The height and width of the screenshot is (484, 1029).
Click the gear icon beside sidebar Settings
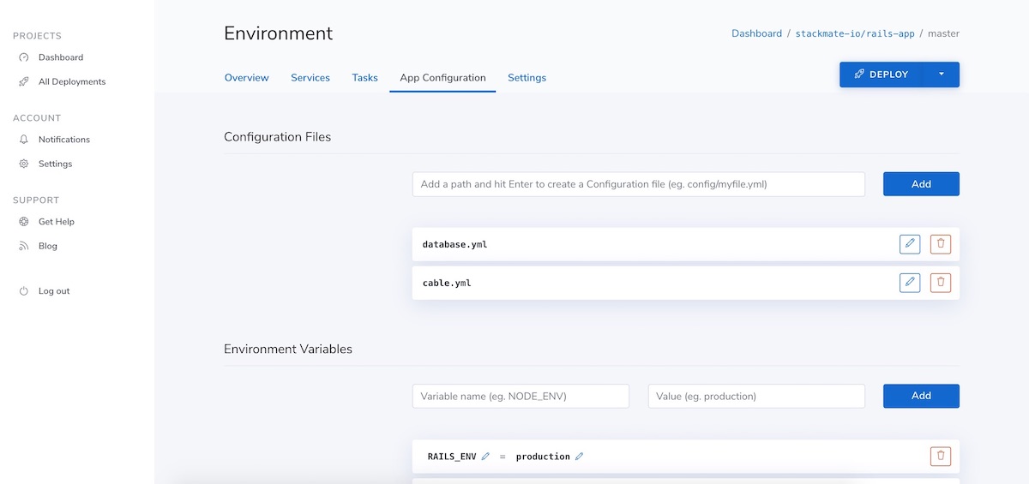click(x=24, y=164)
